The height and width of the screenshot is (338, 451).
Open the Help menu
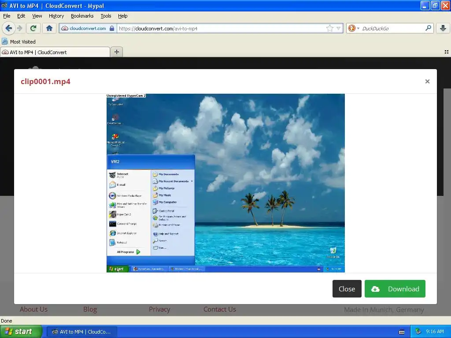point(122,16)
